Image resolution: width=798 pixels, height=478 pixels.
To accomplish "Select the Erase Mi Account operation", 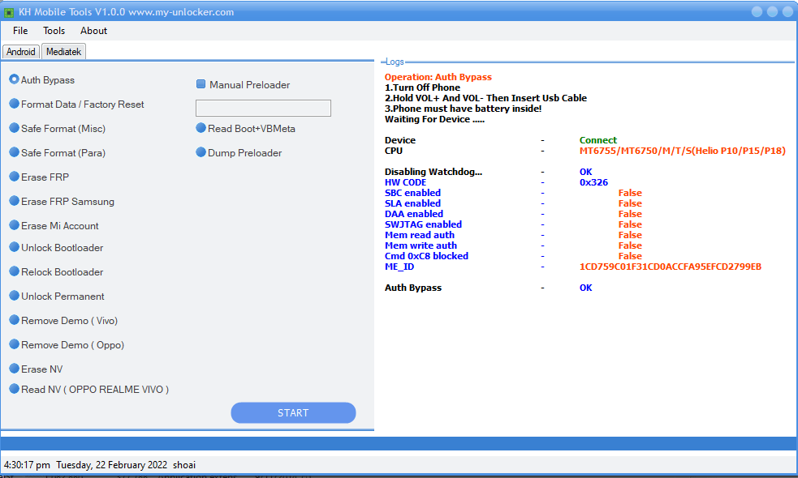I will point(14,225).
